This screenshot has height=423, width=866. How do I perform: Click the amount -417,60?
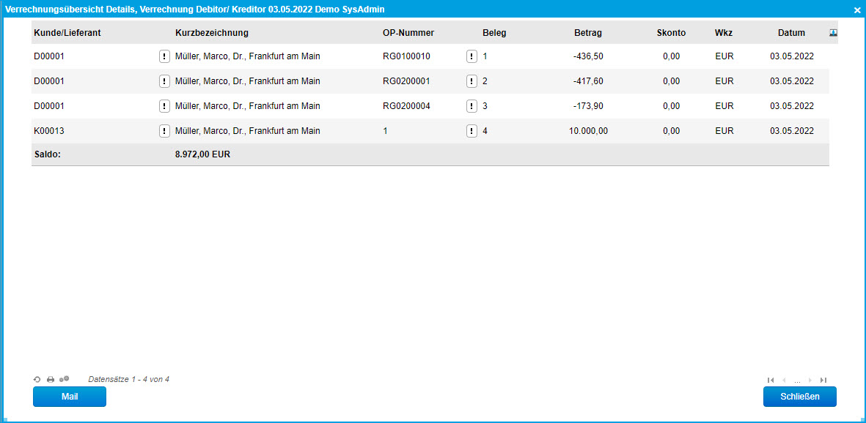coord(588,81)
